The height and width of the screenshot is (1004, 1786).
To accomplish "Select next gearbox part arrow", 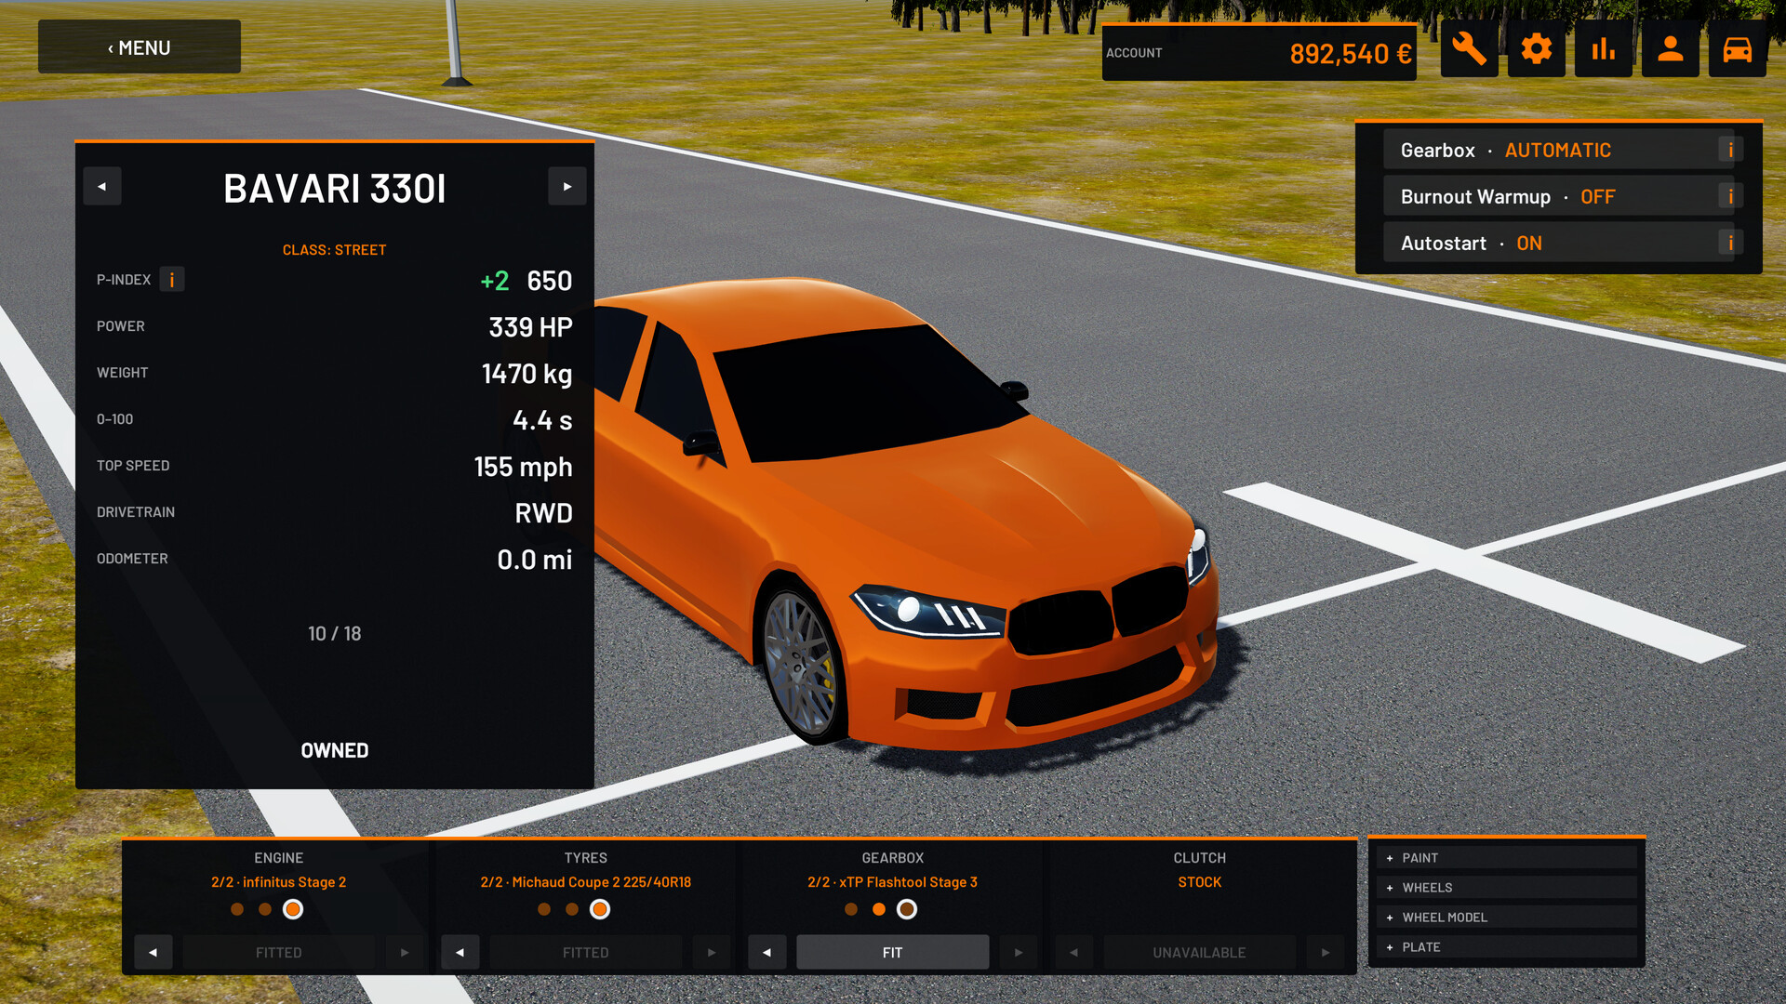I will pos(1019,952).
